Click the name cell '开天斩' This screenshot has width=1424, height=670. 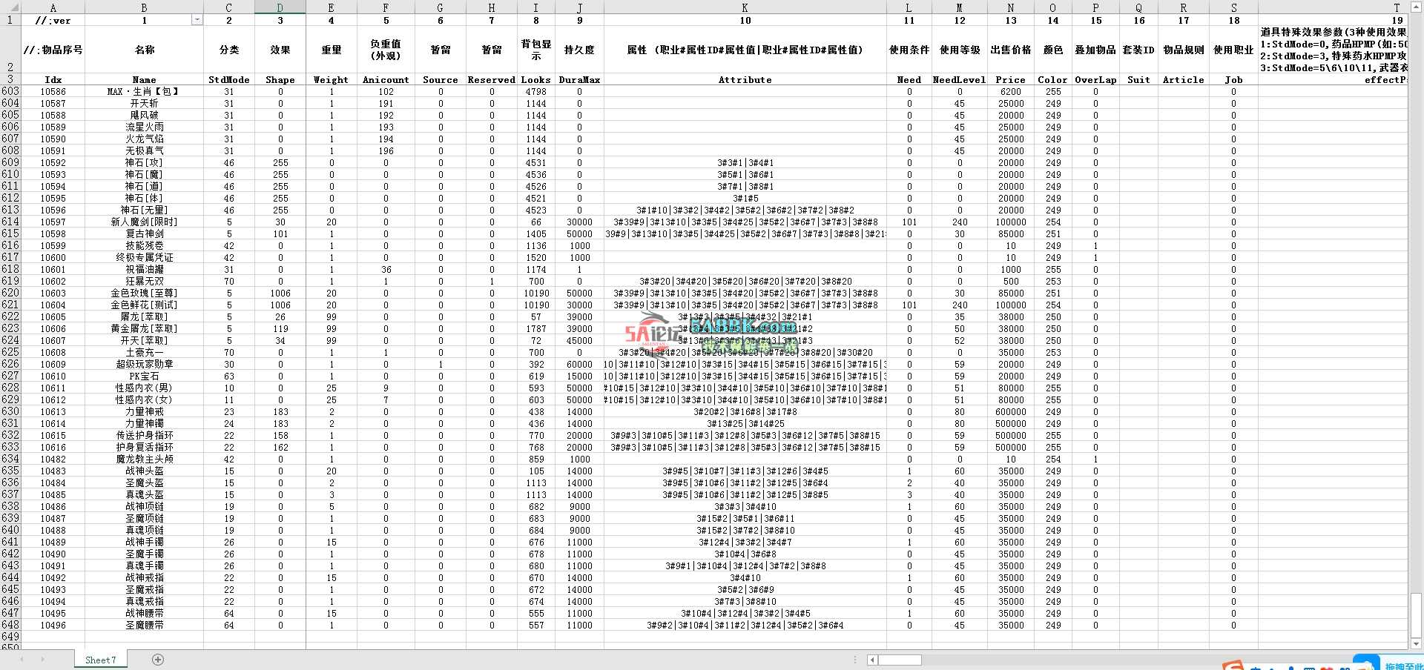coord(144,103)
